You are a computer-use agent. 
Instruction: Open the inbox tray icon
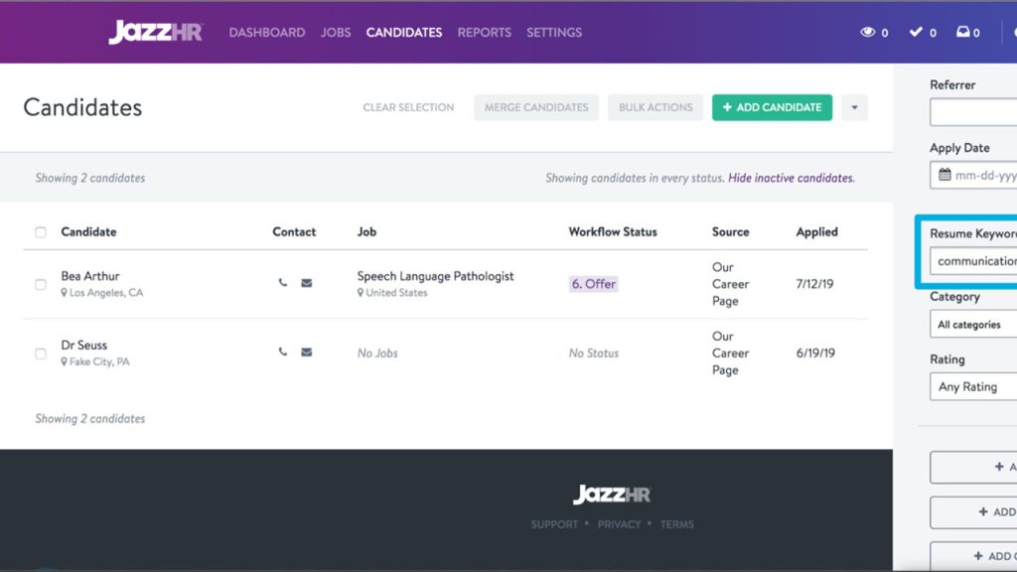[x=961, y=33]
